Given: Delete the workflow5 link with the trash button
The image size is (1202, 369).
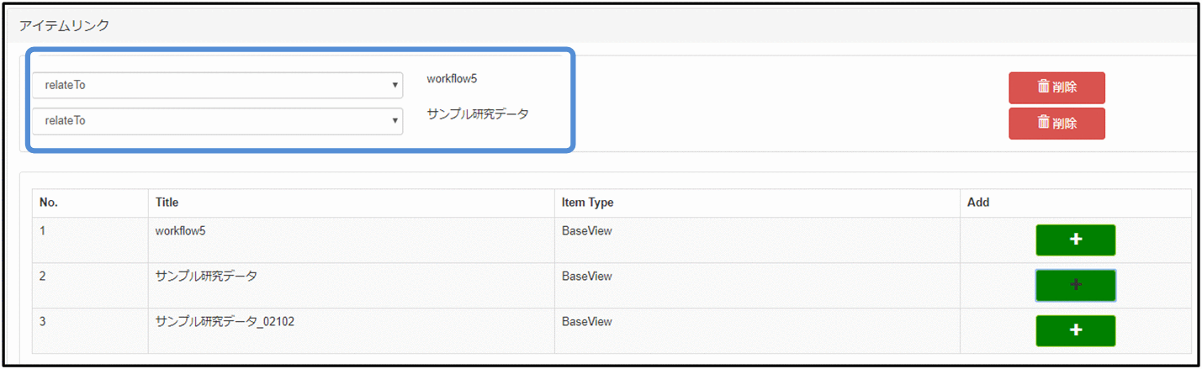Looking at the screenshot, I should [x=1056, y=87].
